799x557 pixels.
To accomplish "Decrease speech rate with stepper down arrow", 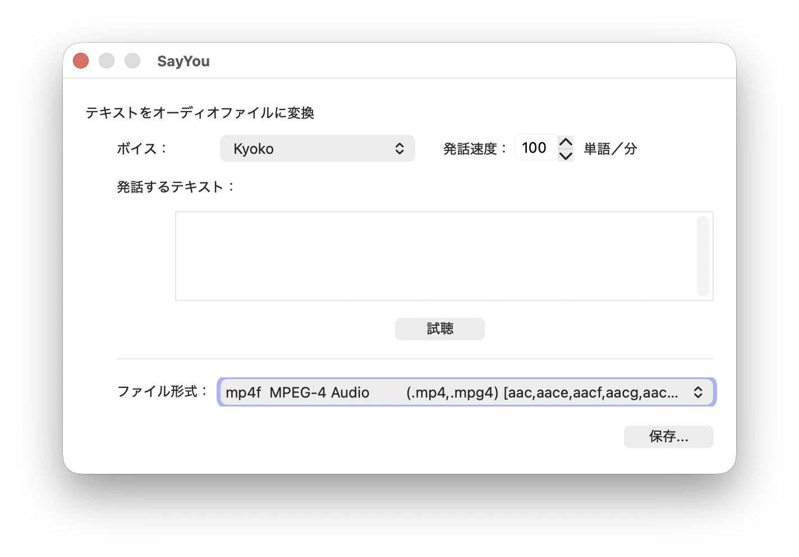I will tap(566, 156).
